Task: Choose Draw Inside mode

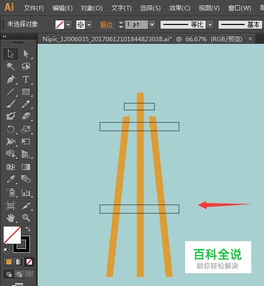Action: pyautogui.click(x=30, y=274)
